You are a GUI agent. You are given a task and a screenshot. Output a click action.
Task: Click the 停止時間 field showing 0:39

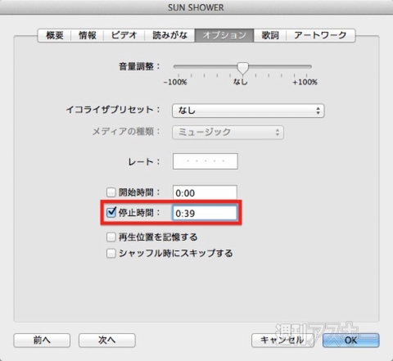click(x=205, y=213)
